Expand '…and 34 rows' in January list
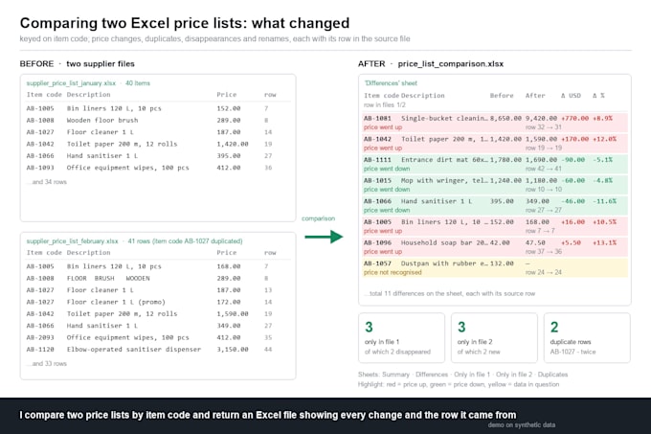The height and width of the screenshot is (434, 651). (47, 182)
